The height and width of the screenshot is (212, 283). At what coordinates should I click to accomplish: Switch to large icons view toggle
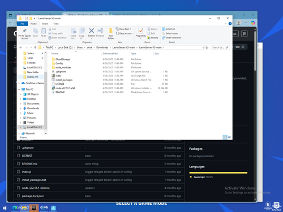coord(229,137)
